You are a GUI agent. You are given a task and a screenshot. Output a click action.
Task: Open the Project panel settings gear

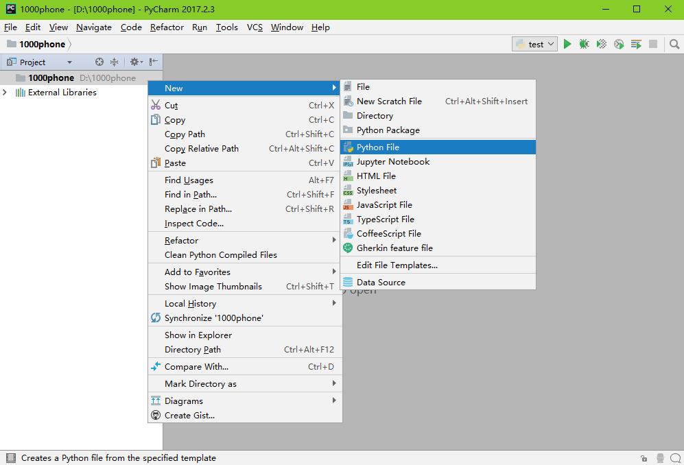[136, 62]
